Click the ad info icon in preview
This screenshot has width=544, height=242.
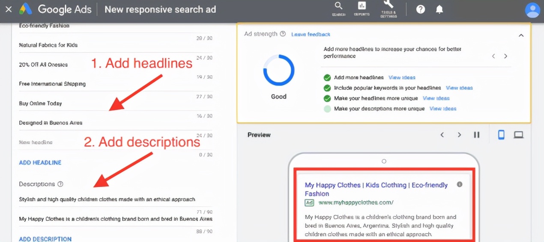click(x=460, y=184)
